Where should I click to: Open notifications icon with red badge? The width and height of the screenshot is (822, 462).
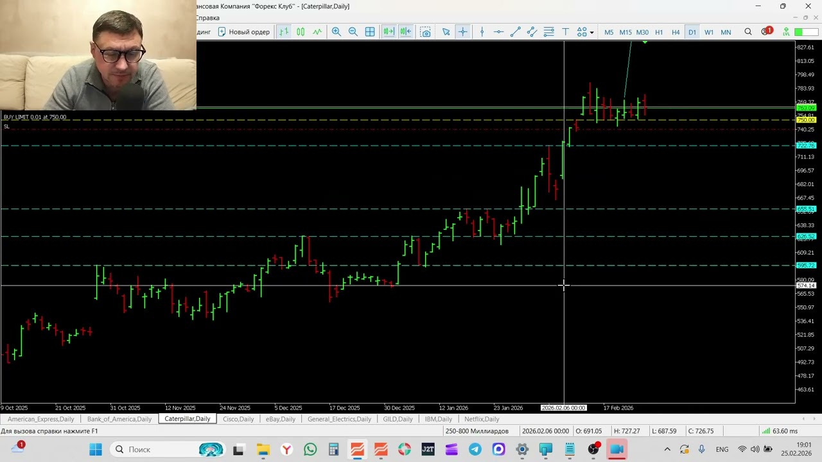(x=766, y=31)
